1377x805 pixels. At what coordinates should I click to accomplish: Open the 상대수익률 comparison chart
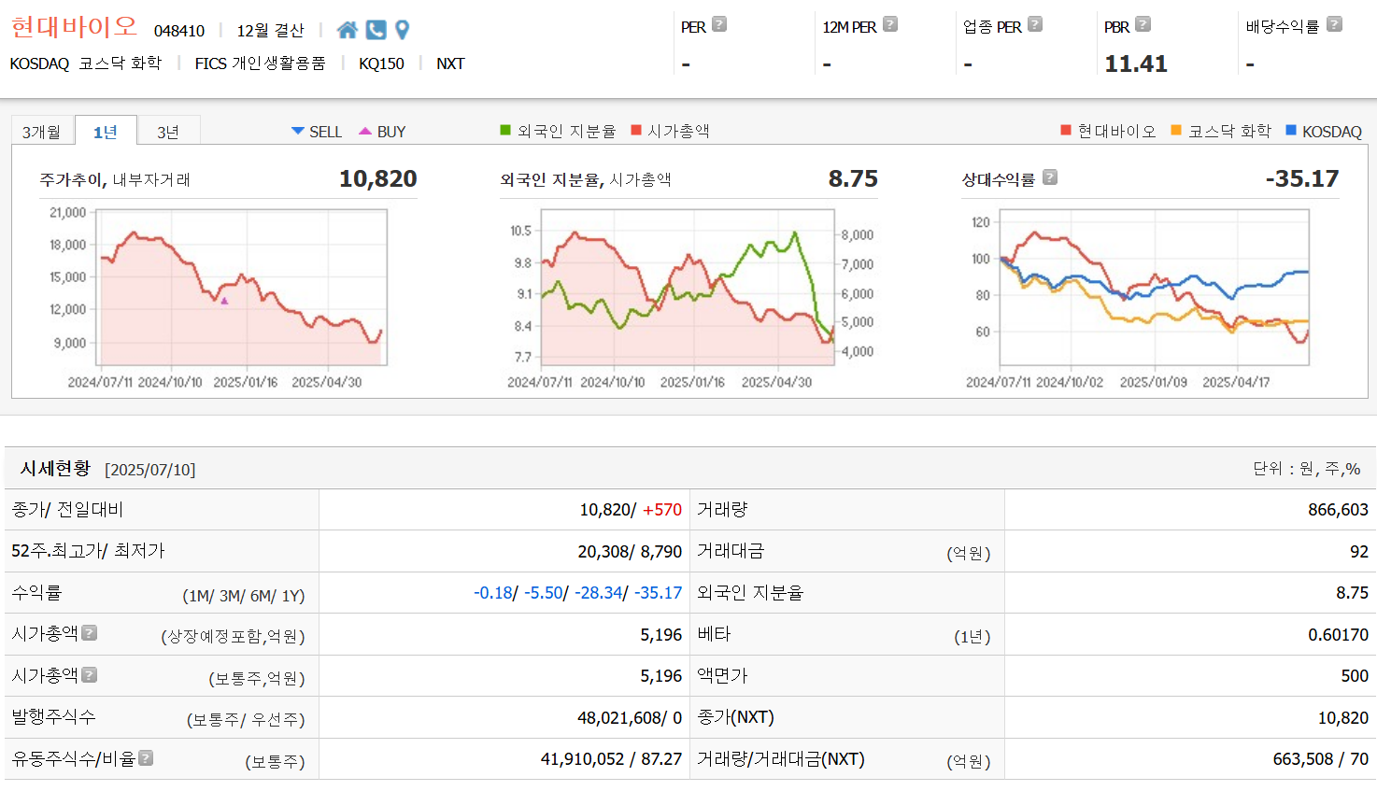[x=1154, y=287]
